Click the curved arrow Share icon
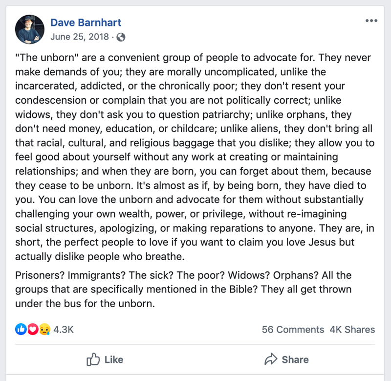Image resolution: width=391 pixels, height=381 pixels. pyautogui.click(x=271, y=359)
